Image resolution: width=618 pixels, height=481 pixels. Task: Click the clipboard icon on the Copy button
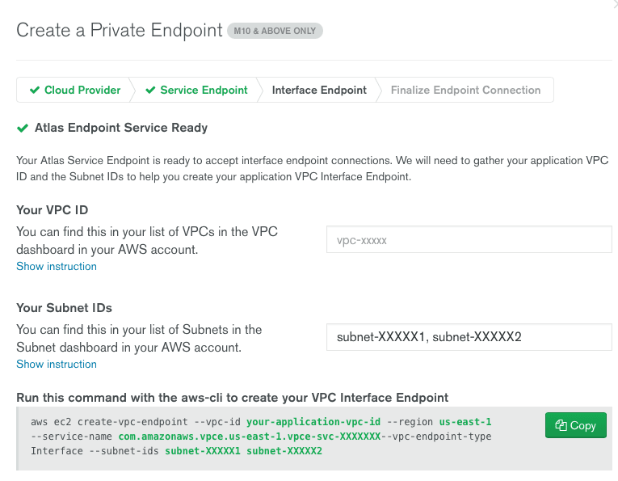560,425
